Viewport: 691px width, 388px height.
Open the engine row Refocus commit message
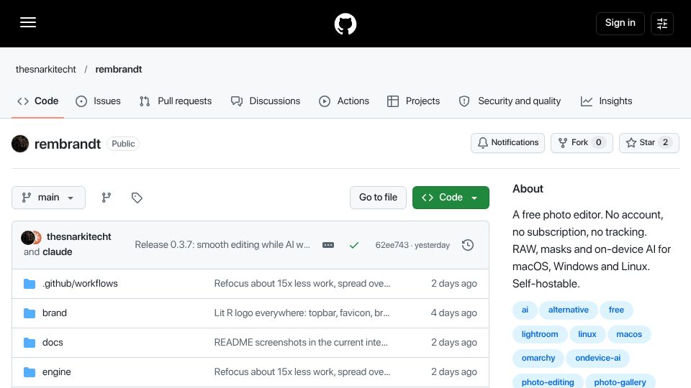(x=302, y=372)
